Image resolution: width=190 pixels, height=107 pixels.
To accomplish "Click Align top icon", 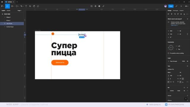I will 178,14.
